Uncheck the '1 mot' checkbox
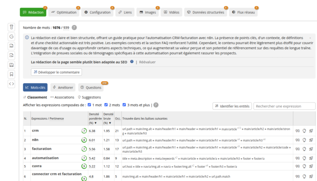The width and height of the screenshot is (317, 181). (89, 105)
